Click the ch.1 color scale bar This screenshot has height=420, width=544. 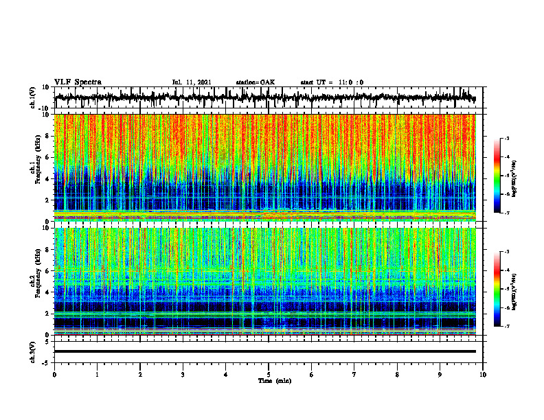pos(497,176)
